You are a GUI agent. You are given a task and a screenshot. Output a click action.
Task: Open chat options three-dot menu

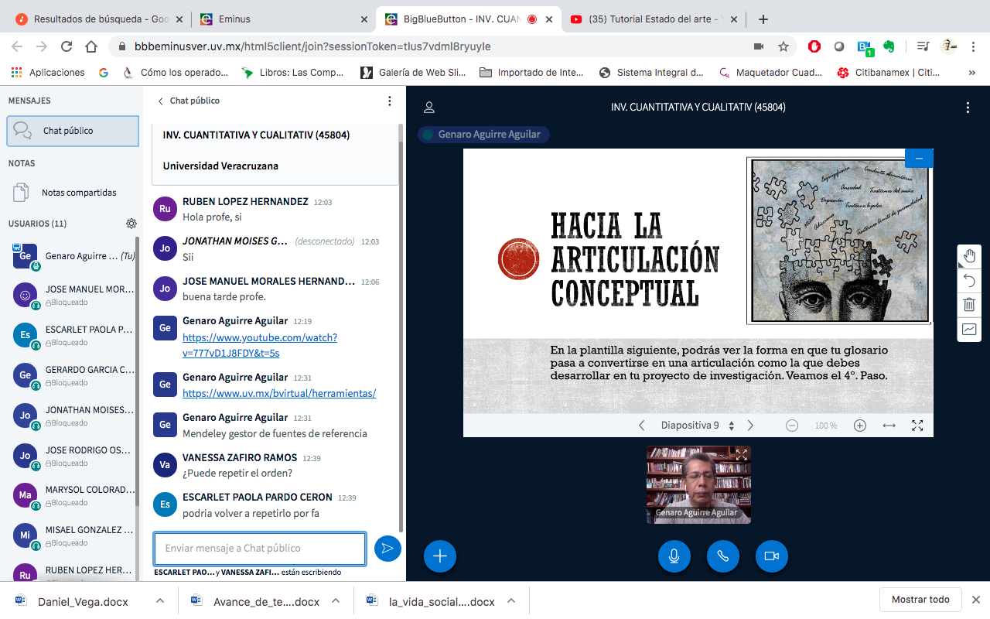390,101
